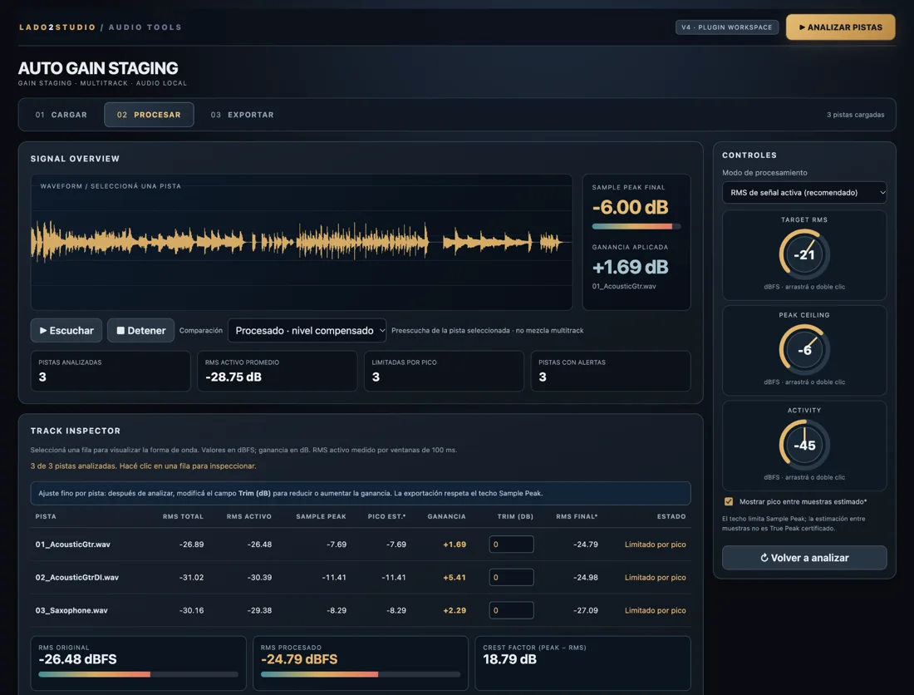Click the Ganancia column header

[446, 516]
